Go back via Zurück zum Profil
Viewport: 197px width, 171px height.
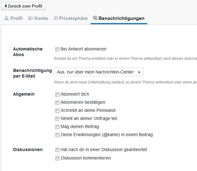24,6
